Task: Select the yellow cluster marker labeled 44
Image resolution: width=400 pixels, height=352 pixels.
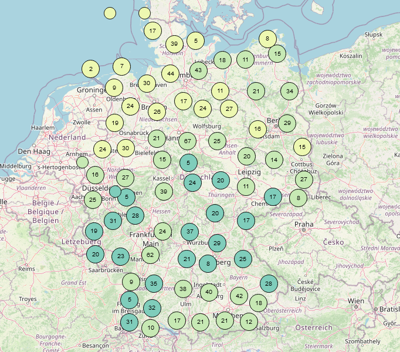Action: [x=170, y=74]
